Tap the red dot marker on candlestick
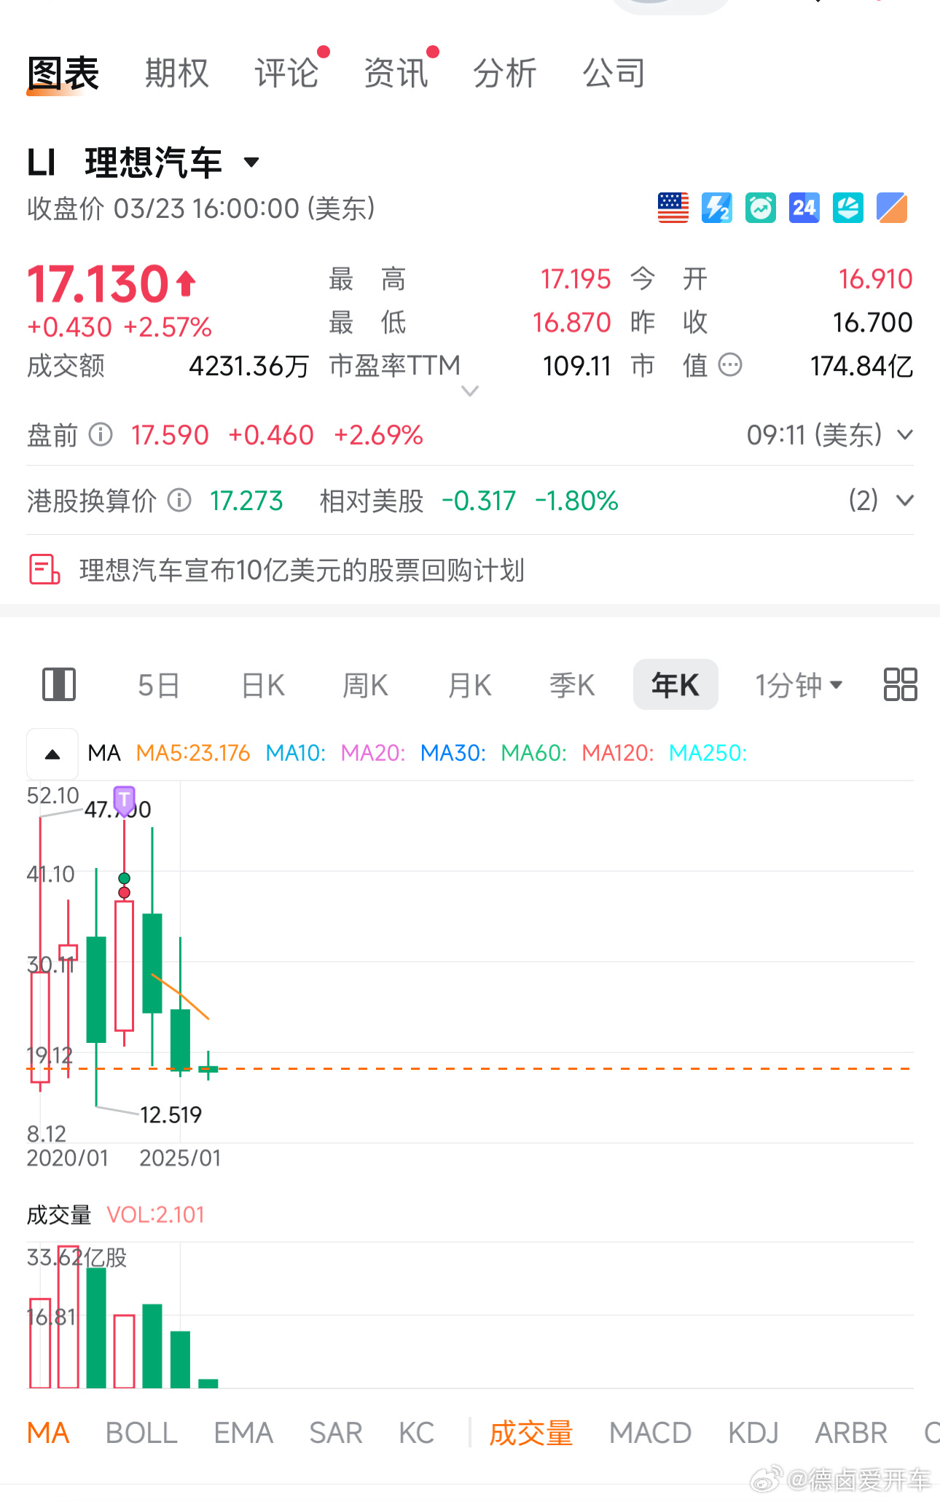 click(125, 892)
